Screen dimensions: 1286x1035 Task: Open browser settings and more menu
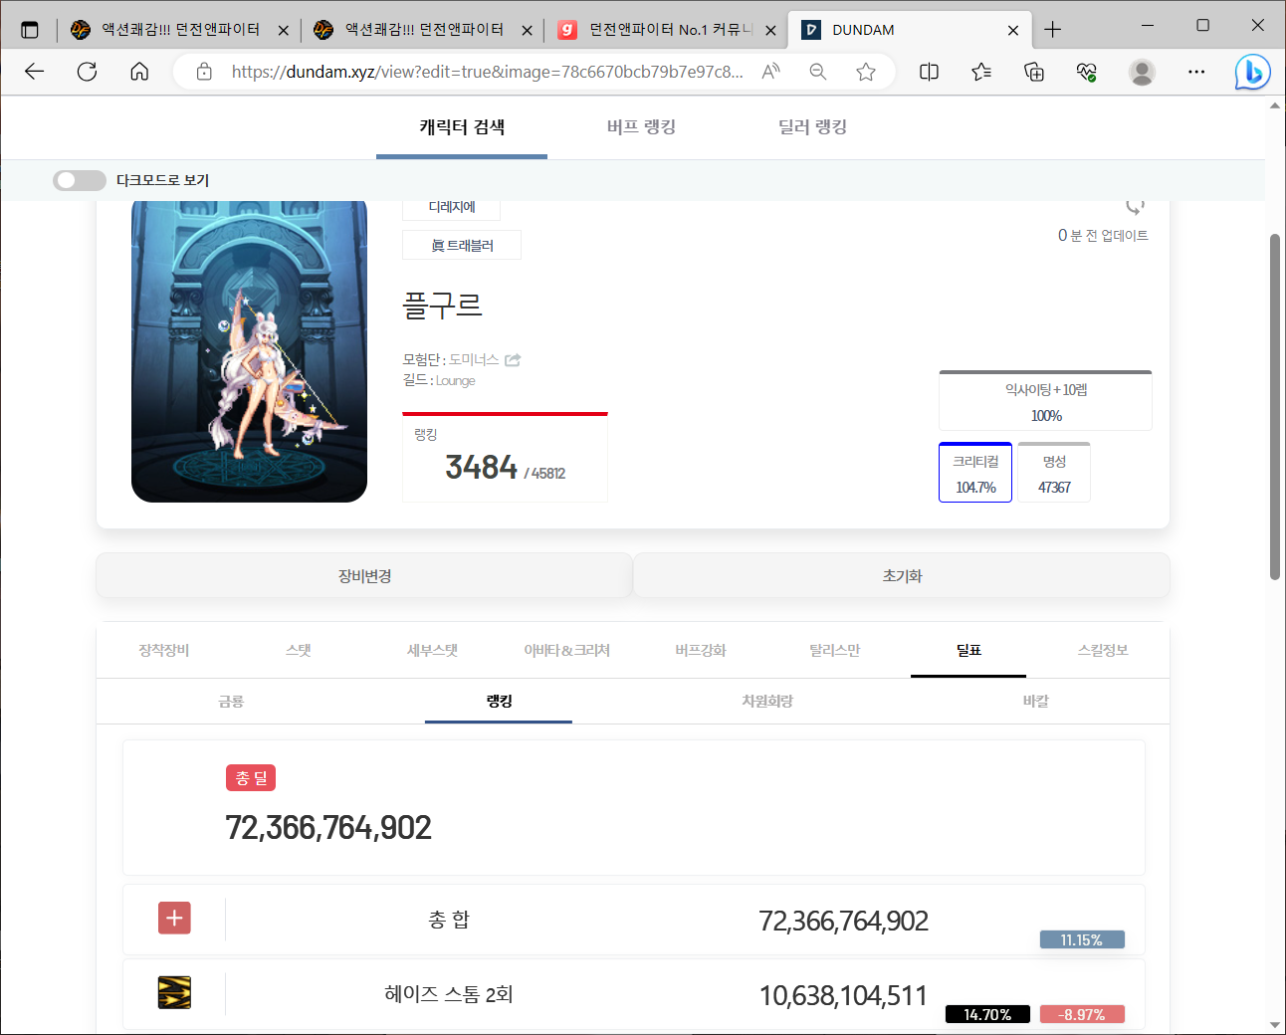pos(1196,72)
